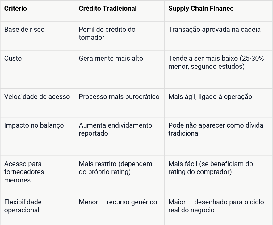273x225 pixels.
Task: Select the 'Base de risco' cell
Action: pyautogui.click(x=38, y=36)
